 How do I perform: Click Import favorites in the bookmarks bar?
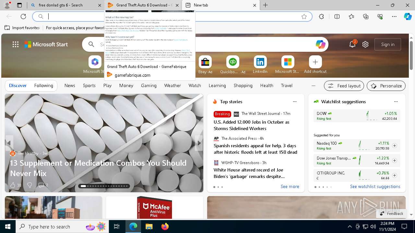click(x=22, y=28)
